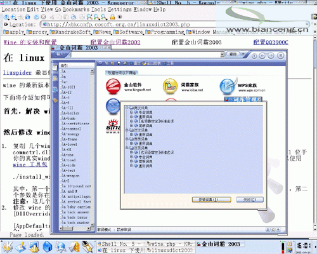Click Konqueror's Print icon

[74, 17]
